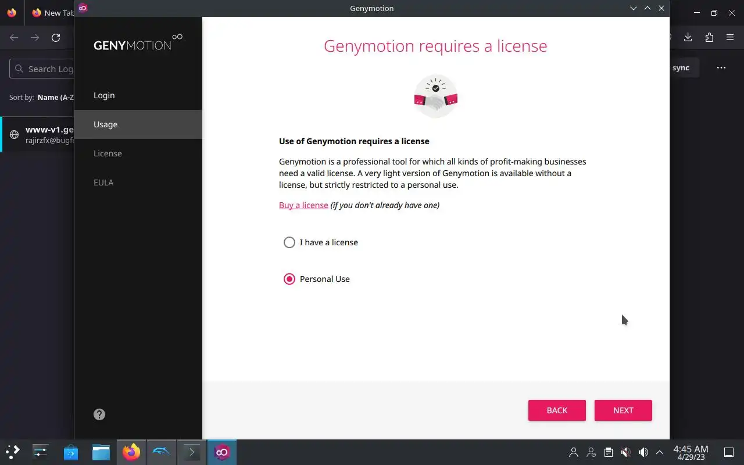Click the pinned Firefox tab icon
Screen dimensions: 744x465
pyautogui.click(x=12, y=13)
